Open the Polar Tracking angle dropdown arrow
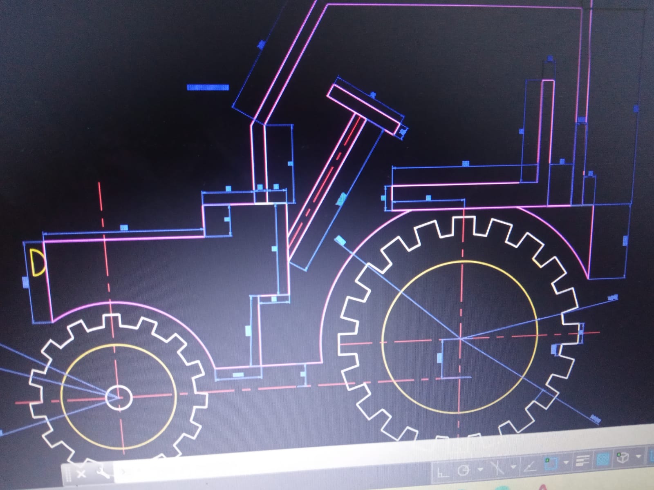 pyautogui.click(x=481, y=470)
